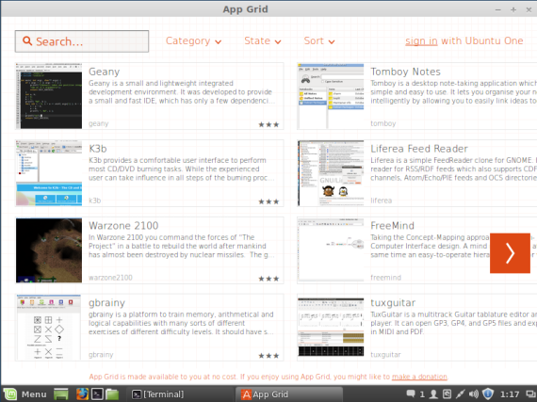Open the Category dropdown
The image size is (537, 402).
click(x=193, y=41)
